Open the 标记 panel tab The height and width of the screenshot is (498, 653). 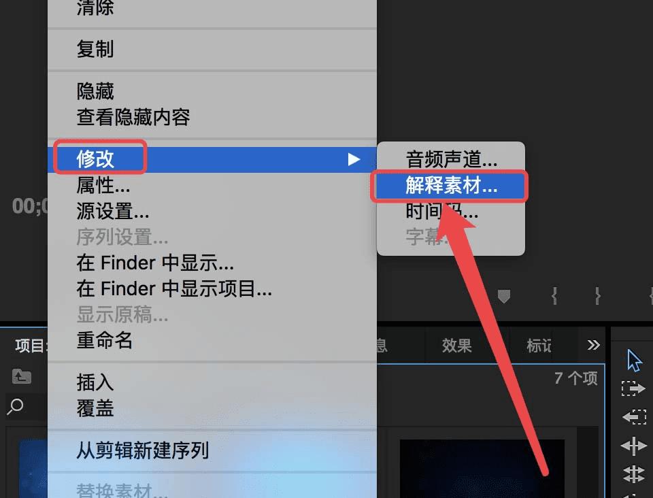539,345
